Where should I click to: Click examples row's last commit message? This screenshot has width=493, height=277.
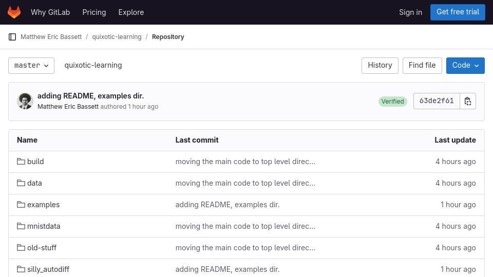pyautogui.click(x=227, y=205)
